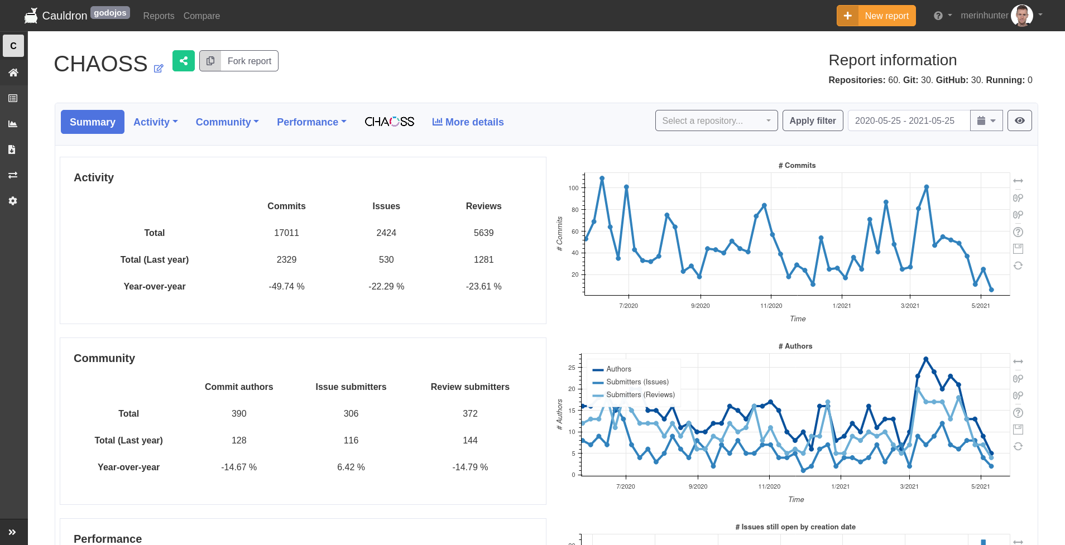Click the 5639 total reviews value
Screen dimensions: 1065x545
[483, 233]
